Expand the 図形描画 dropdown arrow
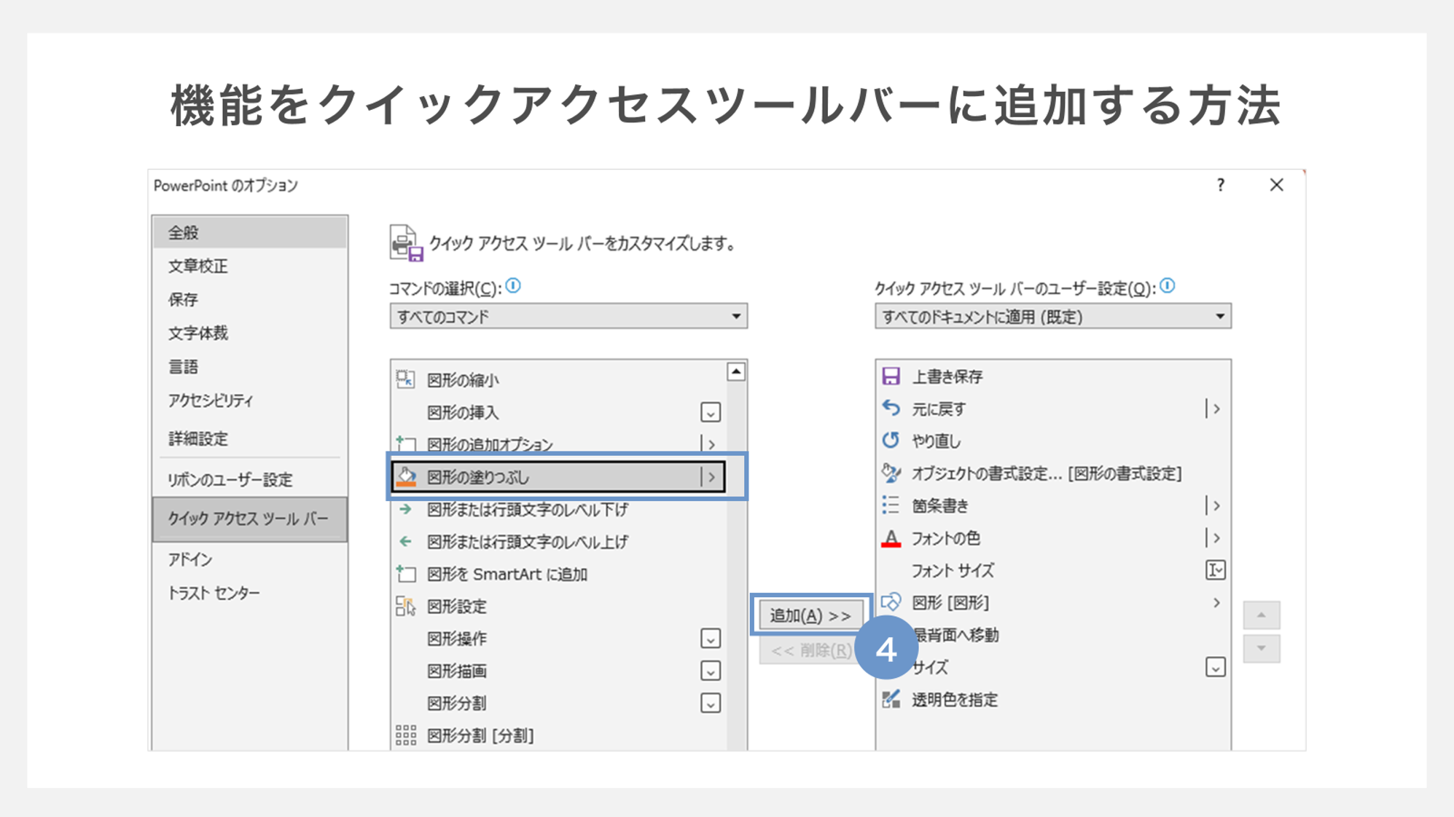This screenshot has height=817, width=1454. pos(711,671)
